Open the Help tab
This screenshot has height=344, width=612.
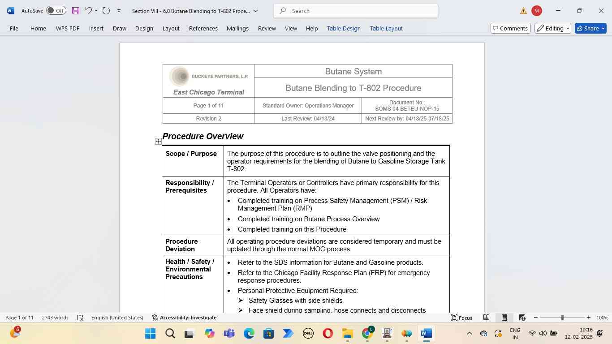[312, 28]
